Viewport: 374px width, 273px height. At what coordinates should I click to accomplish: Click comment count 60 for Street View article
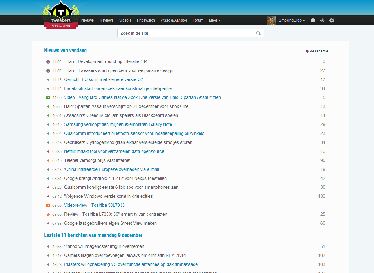(x=323, y=223)
